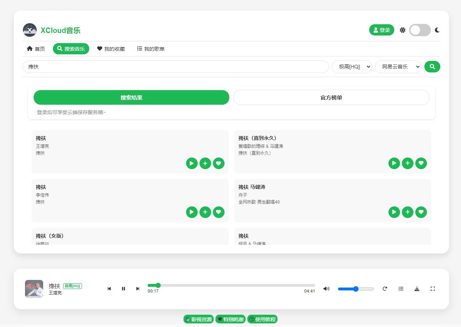Viewport: 461px width, 327px height.
Task: Open the 极高[HQ] quality dropdown
Action: click(352, 67)
